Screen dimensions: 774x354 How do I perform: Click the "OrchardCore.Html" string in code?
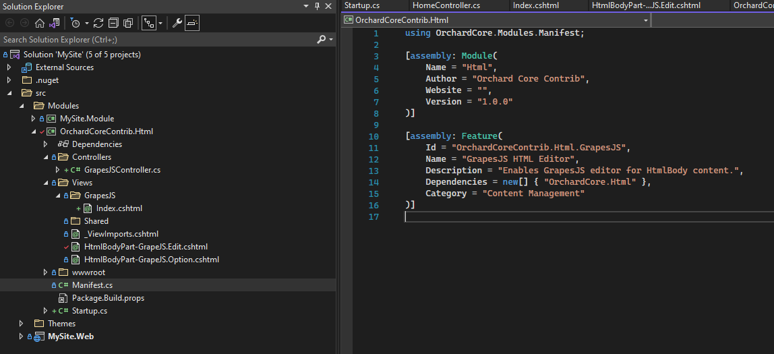point(589,181)
